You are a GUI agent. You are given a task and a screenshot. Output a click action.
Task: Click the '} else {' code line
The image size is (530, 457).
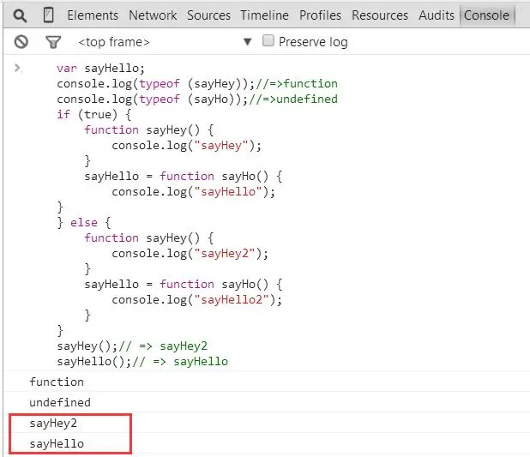point(84,222)
